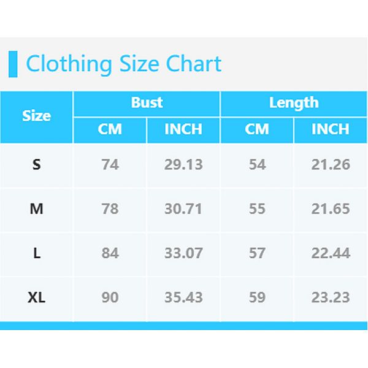Choose the XL size row label

click(37, 297)
